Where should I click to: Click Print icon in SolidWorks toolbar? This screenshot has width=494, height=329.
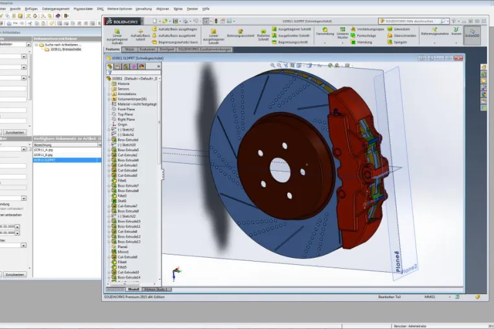185,21
